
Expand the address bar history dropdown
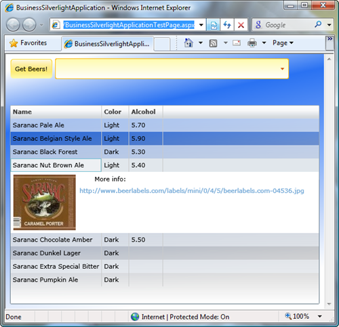(201, 25)
